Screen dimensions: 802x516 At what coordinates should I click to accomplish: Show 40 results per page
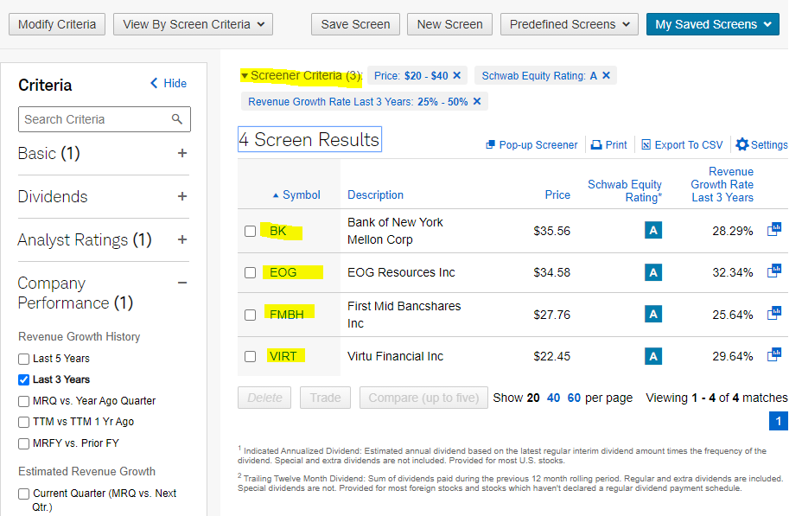(553, 398)
